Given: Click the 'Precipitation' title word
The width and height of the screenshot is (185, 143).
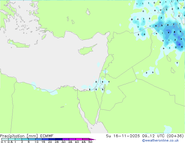Looking at the screenshot, I should point(12,136).
